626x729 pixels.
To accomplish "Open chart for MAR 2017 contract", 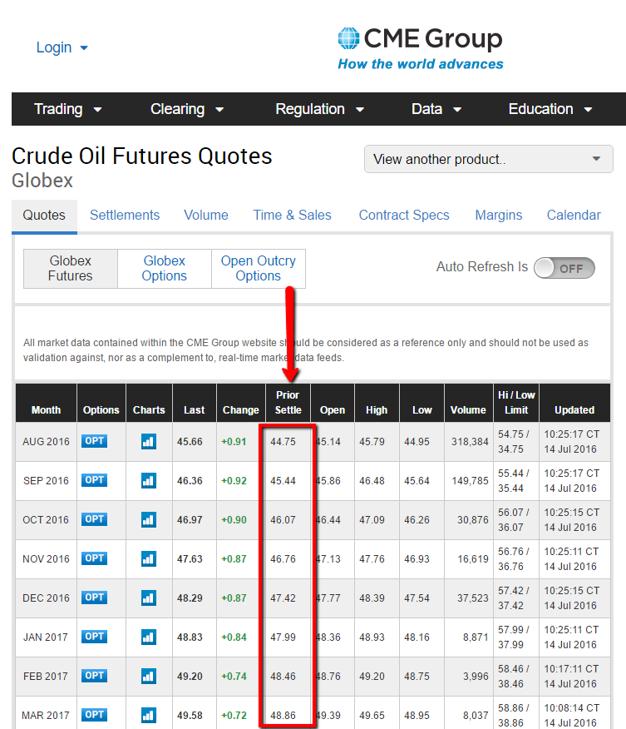I will click(x=149, y=715).
